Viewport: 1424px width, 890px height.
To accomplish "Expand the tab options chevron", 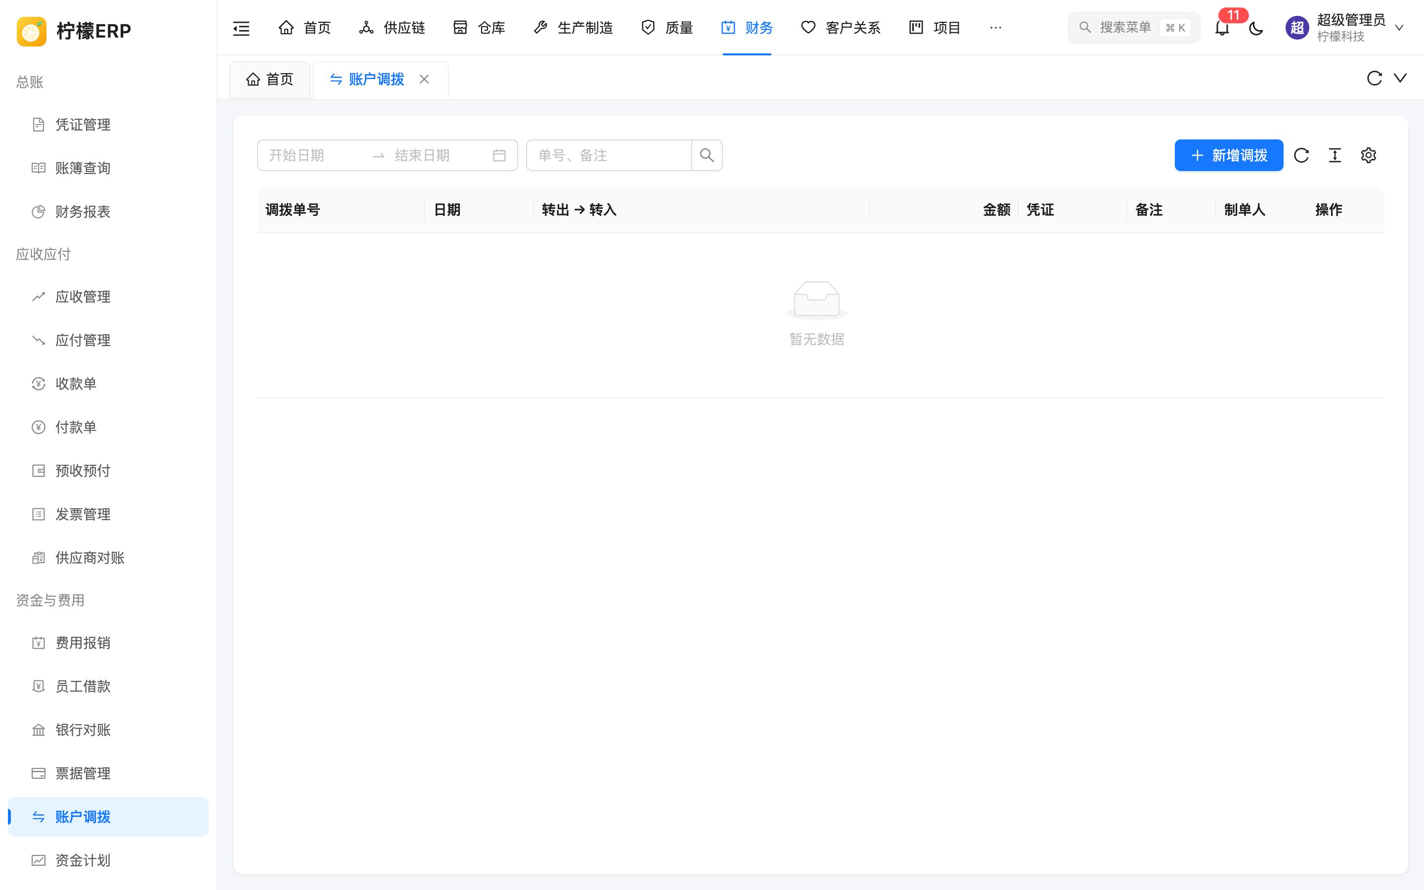I will tap(1400, 78).
